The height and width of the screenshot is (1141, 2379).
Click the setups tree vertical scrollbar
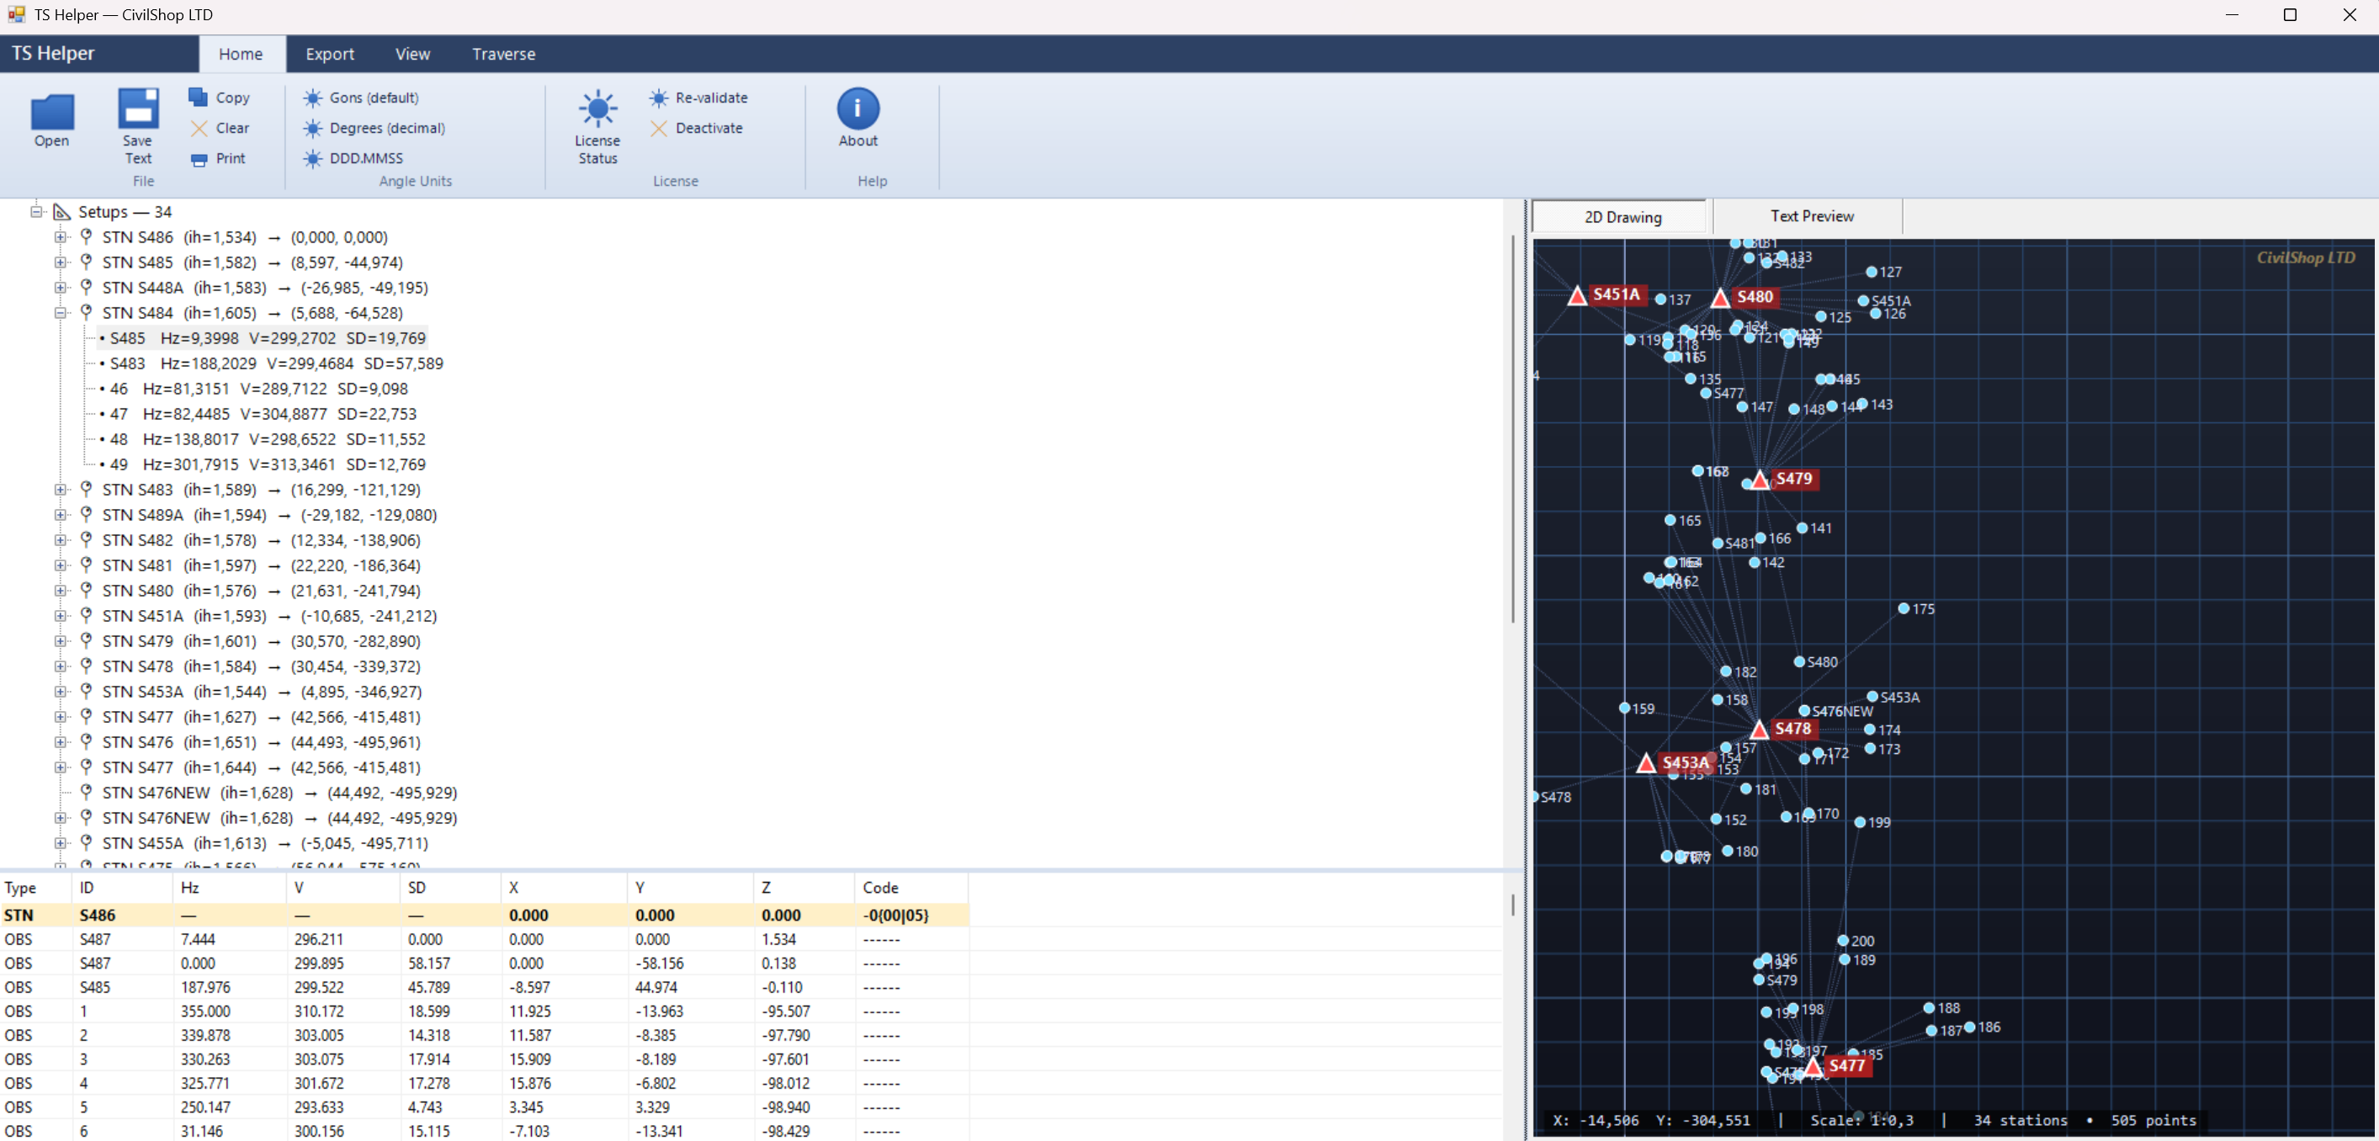[x=1512, y=429]
